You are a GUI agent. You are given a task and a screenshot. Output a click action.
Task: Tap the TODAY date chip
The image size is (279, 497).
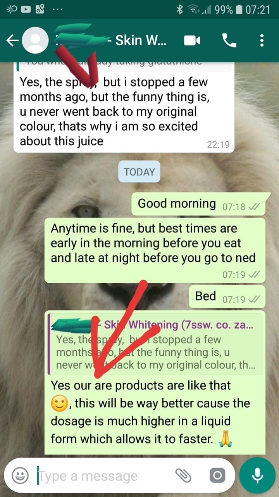(x=139, y=172)
